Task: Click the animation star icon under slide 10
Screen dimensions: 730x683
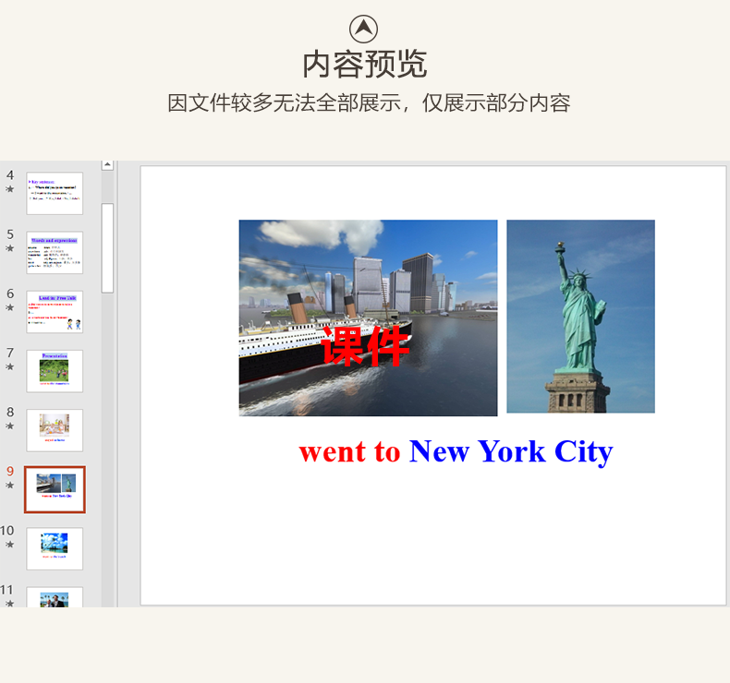Action: [10, 545]
